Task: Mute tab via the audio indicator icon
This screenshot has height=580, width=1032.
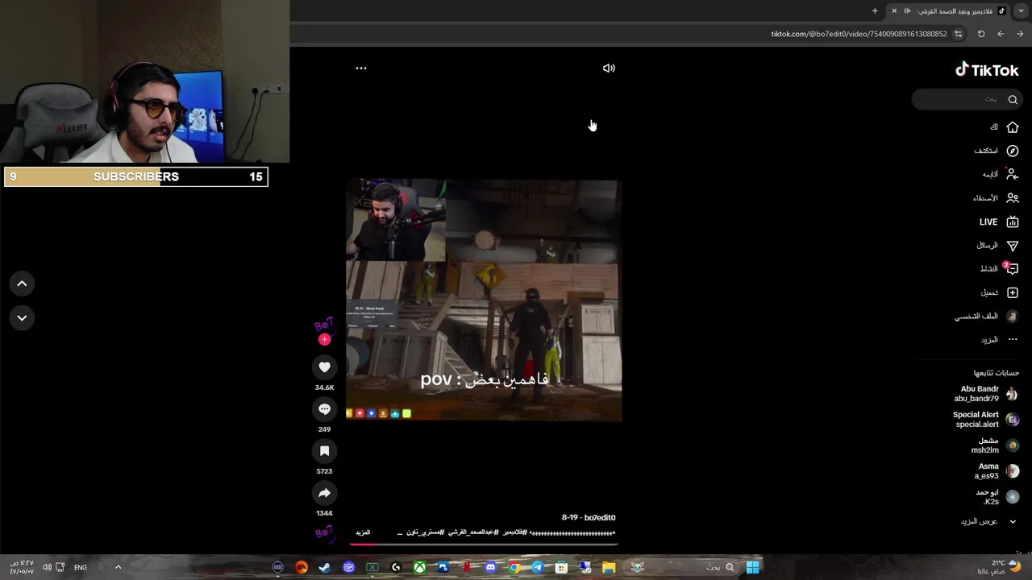Action: coord(907,10)
